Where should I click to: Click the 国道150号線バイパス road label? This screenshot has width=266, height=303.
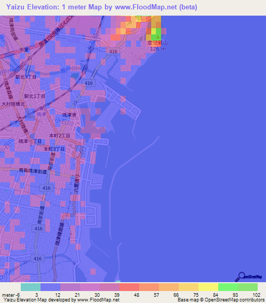point(56,31)
